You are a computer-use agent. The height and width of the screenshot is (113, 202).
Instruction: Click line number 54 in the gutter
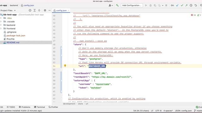54,66
